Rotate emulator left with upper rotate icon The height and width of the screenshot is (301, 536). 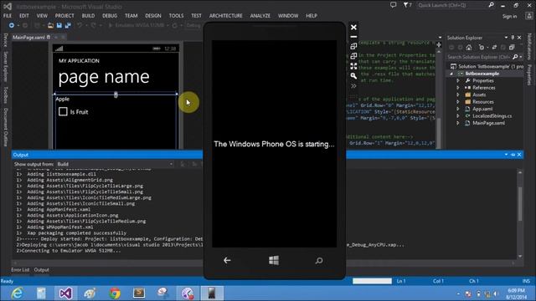coord(353,46)
